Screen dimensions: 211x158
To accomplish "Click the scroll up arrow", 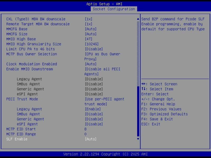I will click(x=138, y=19).
